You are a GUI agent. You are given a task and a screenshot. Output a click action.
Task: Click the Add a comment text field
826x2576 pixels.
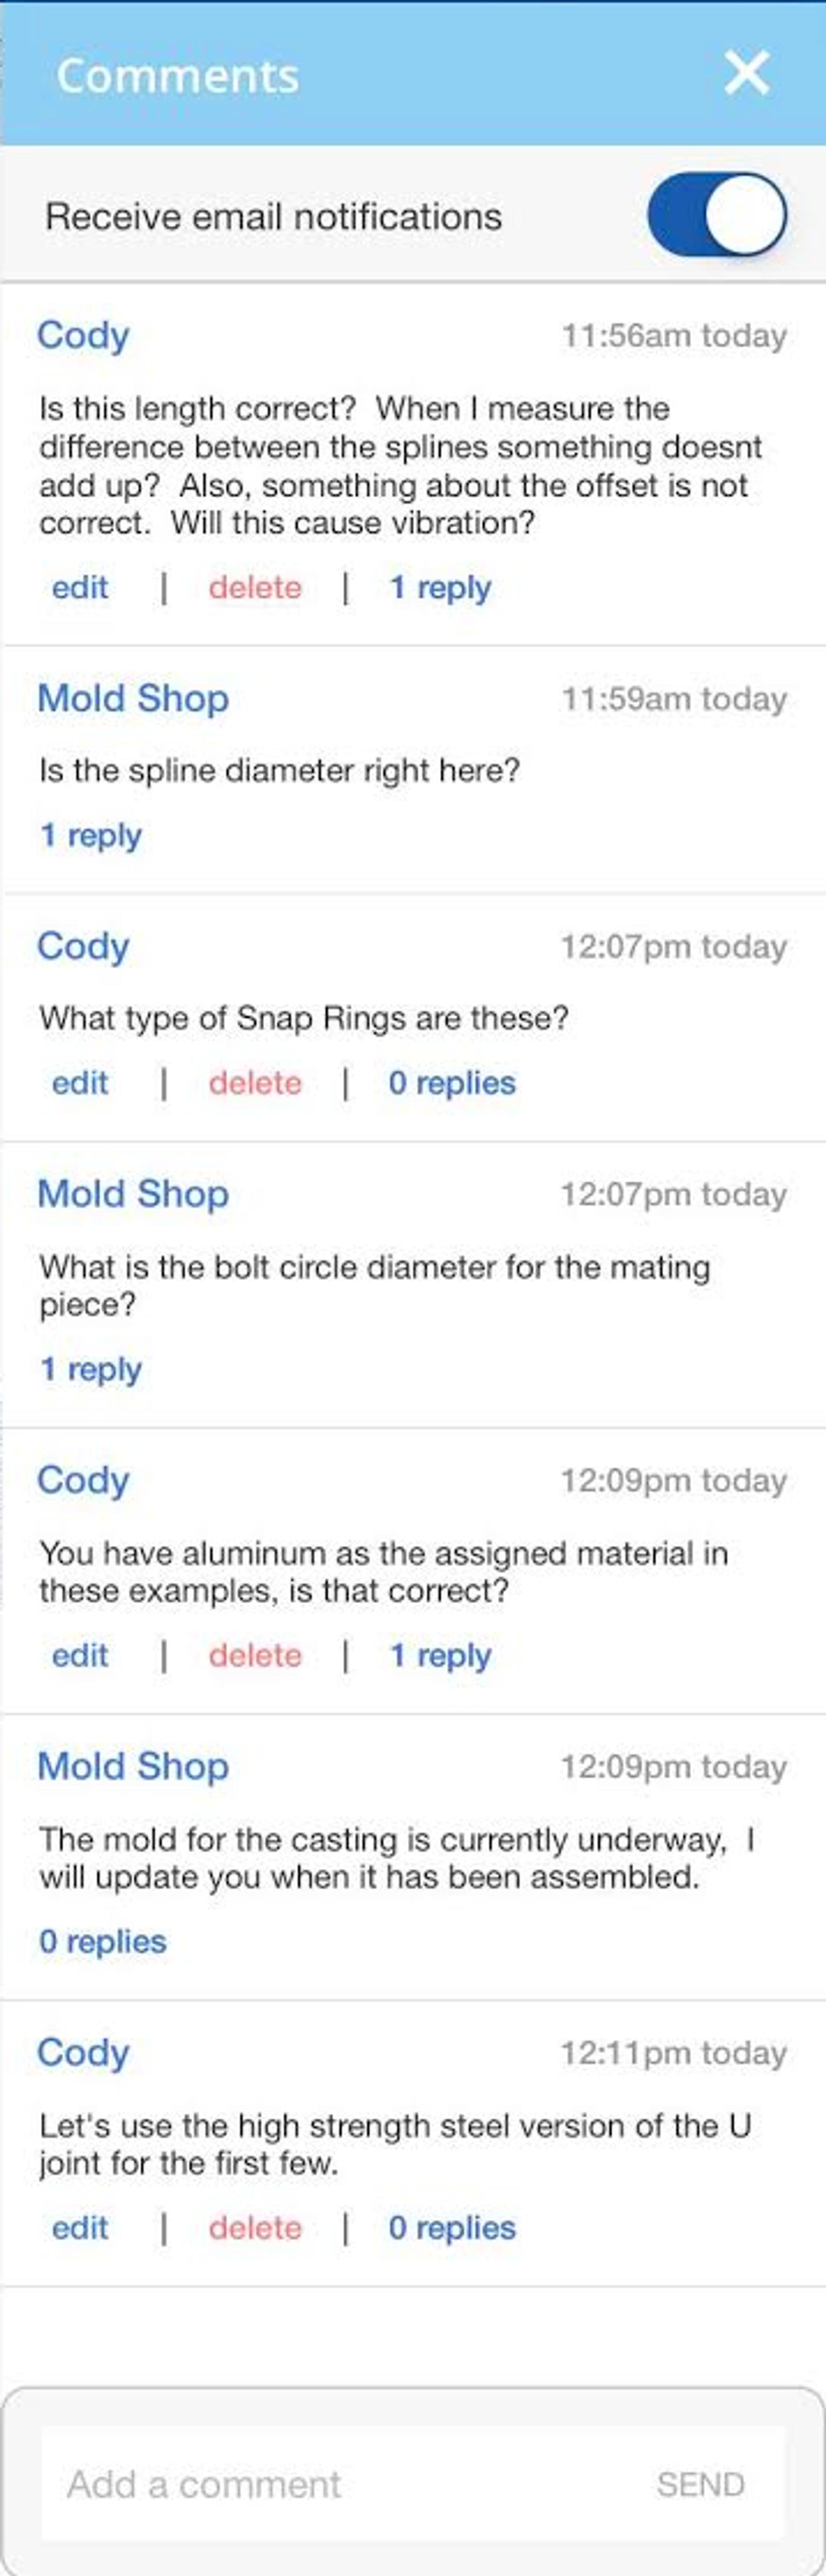[x=340, y=2484]
